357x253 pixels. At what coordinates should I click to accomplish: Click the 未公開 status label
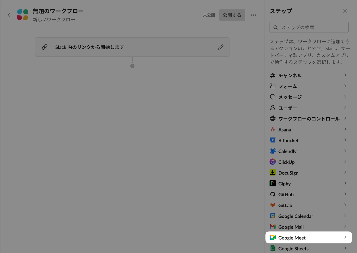point(209,15)
